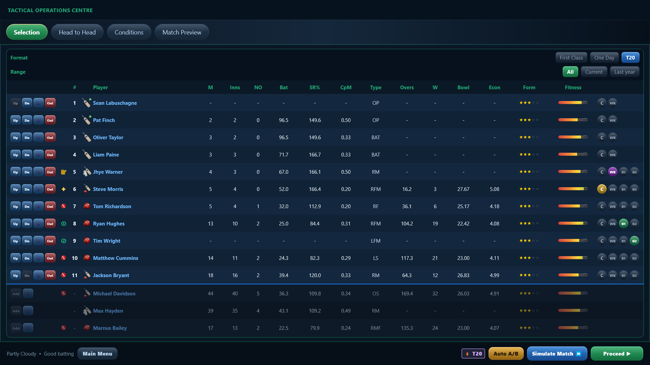Set range to Last year
Image resolution: width=650 pixels, height=365 pixels.
[624, 72]
